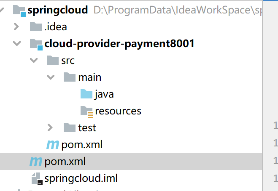Click the cloud-provider-payment8001 module folder icon
Image resolution: width=278 pixels, height=191 pixels.
click(36, 44)
